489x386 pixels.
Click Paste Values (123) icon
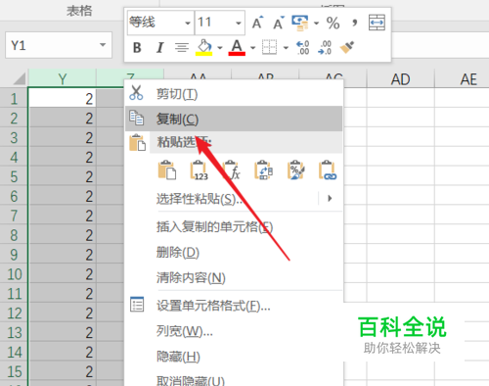point(199,169)
